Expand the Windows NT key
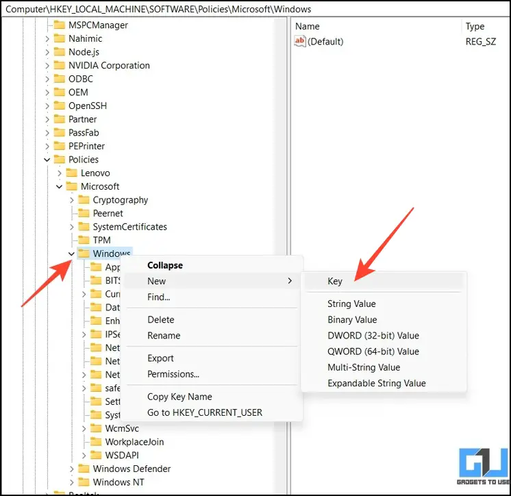 click(x=72, y=482)
